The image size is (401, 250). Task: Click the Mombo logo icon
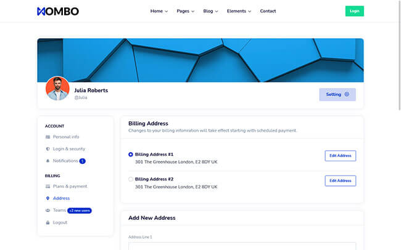41,11
